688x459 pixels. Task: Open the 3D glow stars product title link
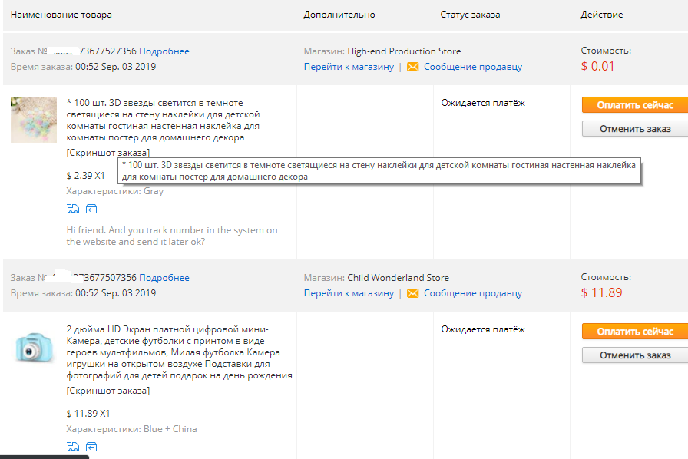point(163,120)
